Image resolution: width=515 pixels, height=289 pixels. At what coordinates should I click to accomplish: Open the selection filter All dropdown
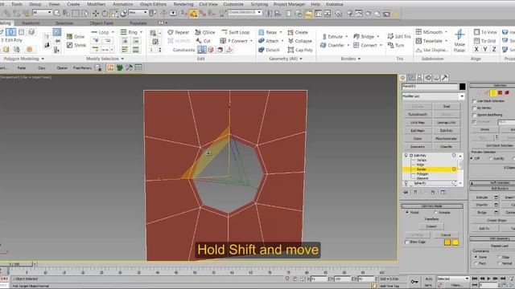(43, 13)
